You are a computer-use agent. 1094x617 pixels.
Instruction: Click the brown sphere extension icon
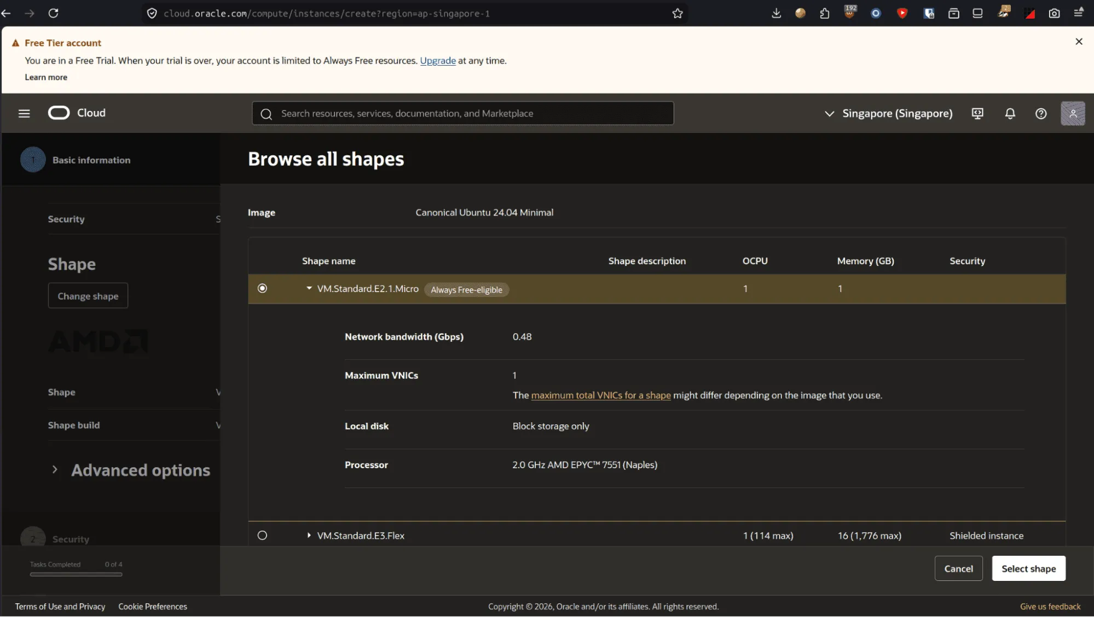(800, 13)
